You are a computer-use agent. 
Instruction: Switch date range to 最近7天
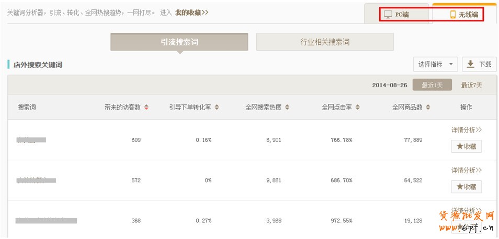(x=471, y=85)
